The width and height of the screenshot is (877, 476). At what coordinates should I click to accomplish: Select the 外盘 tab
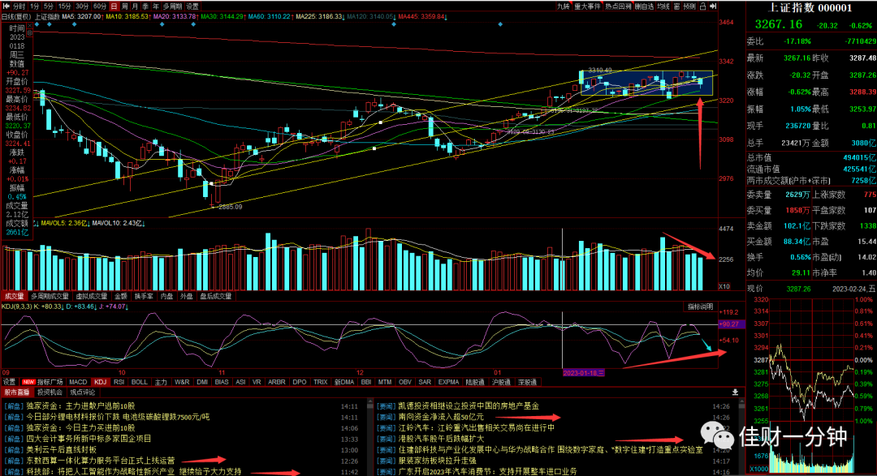[186, 296]
